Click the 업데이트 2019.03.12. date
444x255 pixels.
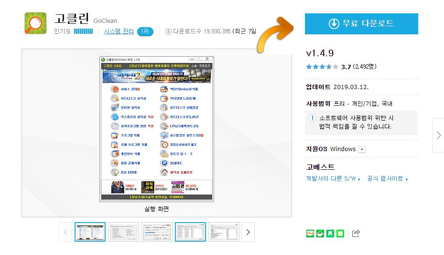[x=337, y=87]
